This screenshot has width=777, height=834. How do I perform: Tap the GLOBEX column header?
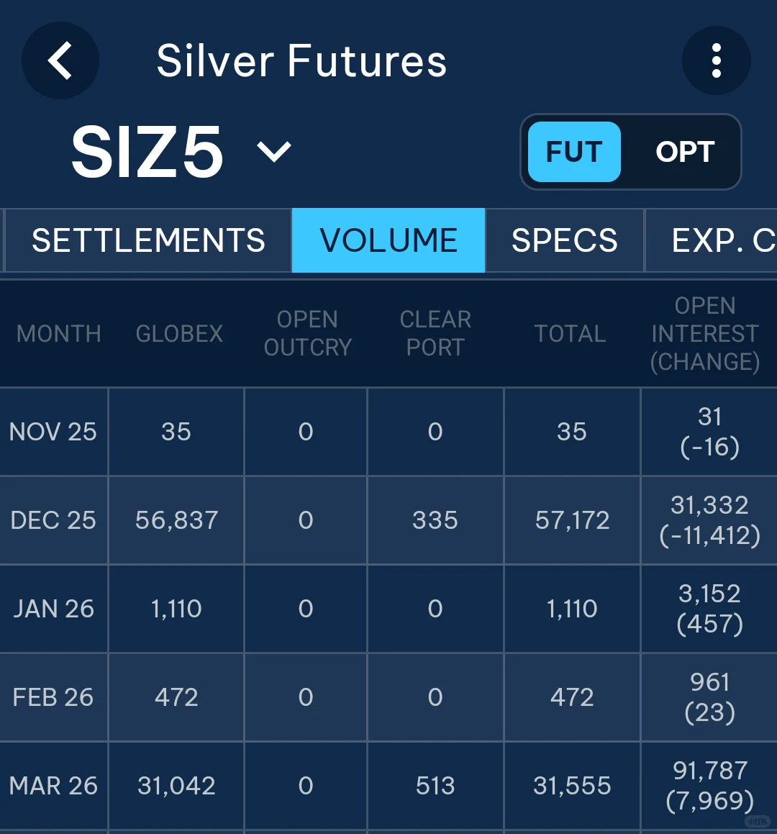point(179,334)
